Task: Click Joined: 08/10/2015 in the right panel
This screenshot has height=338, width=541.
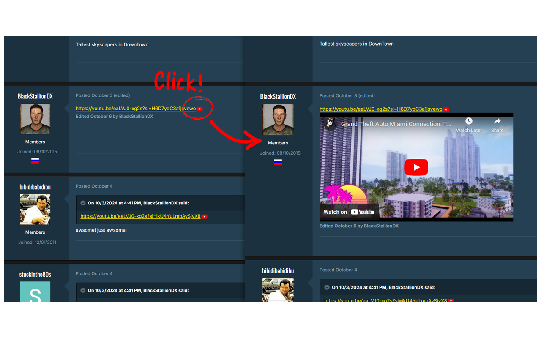Action: (280, 153)
